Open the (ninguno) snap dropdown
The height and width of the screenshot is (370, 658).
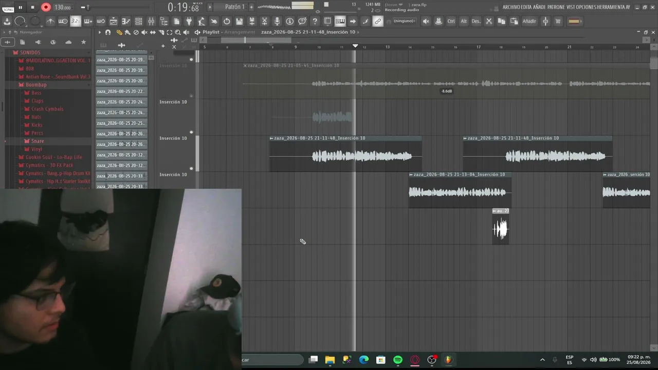click(404, 21)
